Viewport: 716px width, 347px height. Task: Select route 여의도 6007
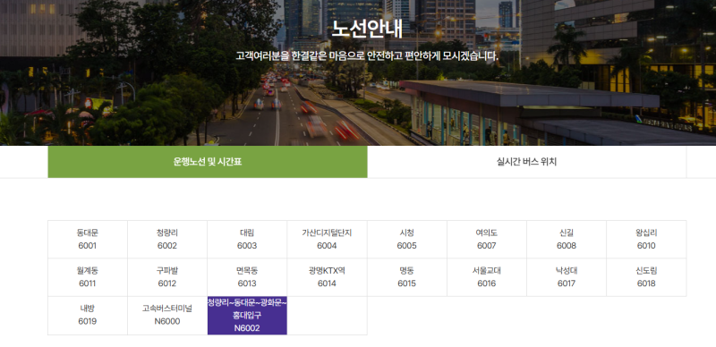486,240
